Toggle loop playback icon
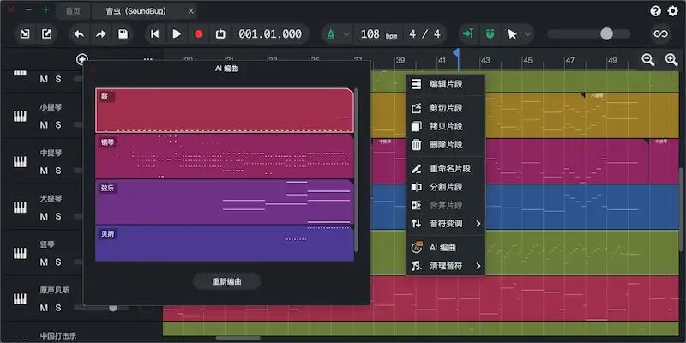Viewport: 686px width, 343px height. [x=220, y=33]
